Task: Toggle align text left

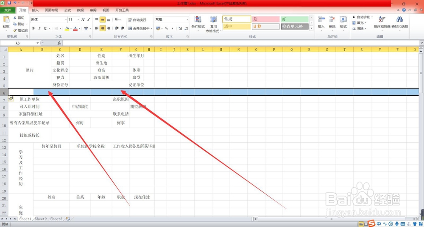Action: pyautogui.click(x=97, y=28)
